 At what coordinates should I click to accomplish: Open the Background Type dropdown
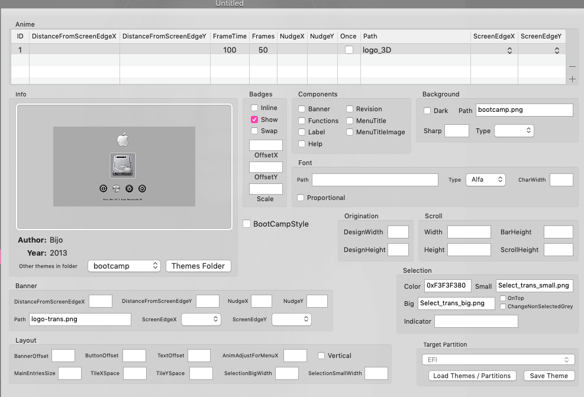tap(514, 131)
